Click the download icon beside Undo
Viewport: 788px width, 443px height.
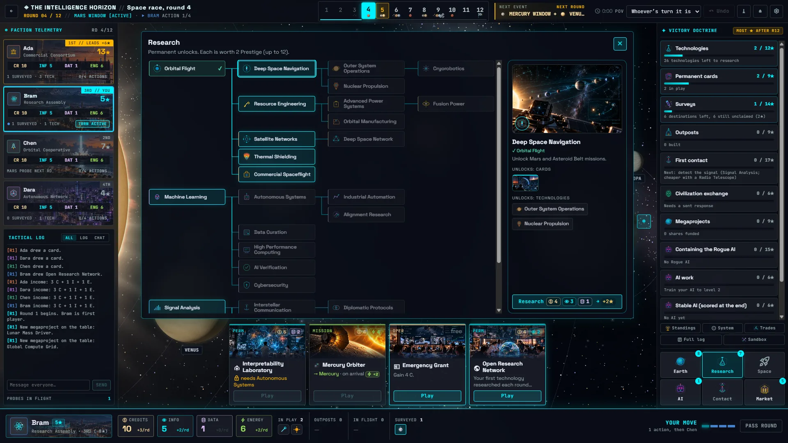[x=743, y=11]
